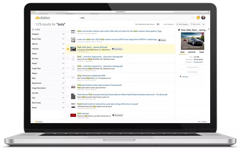Click the Graphic tag on under-the-teslas-skin image

pyautogui.click(x=162, y=40)
